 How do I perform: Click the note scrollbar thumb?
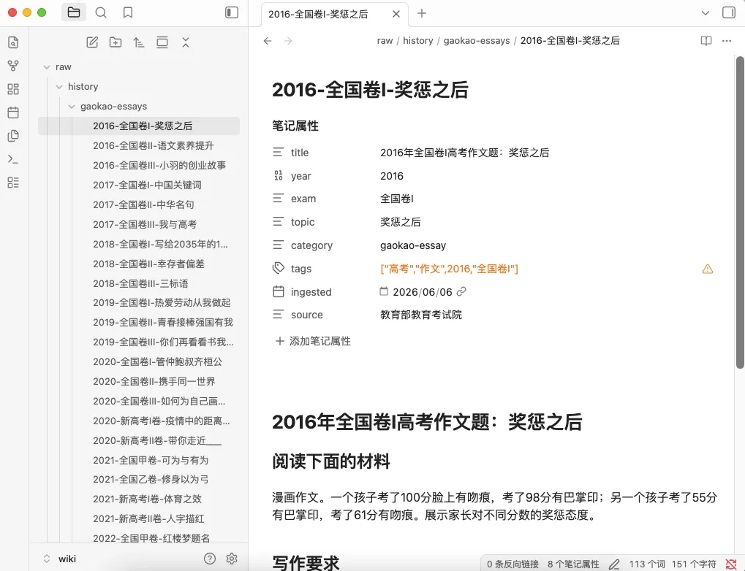click(x=740, y=212)
